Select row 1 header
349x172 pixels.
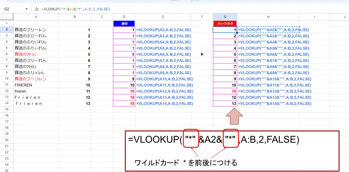(x=7, y=23)
